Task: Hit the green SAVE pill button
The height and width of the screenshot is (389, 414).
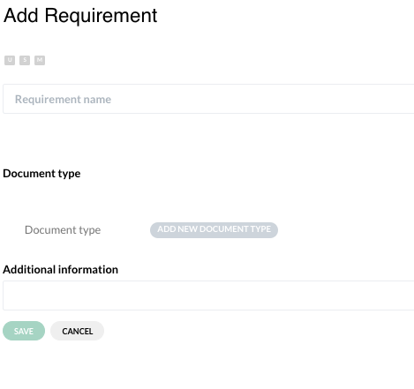Action: [24, 331]
